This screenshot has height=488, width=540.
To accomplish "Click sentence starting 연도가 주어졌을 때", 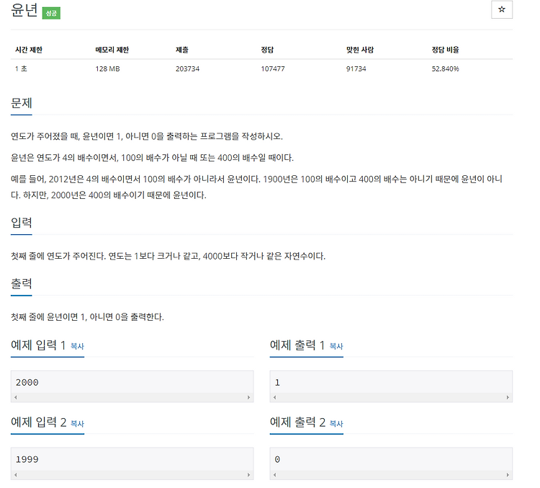I will [147, 136].
